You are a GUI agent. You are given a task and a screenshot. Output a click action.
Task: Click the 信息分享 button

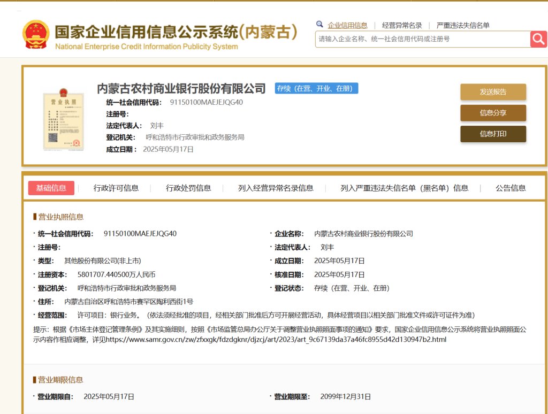(x=493, y=113)
